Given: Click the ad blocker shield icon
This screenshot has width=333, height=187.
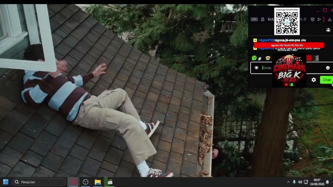Looking at the screenshot, I should tap(312, 19).
